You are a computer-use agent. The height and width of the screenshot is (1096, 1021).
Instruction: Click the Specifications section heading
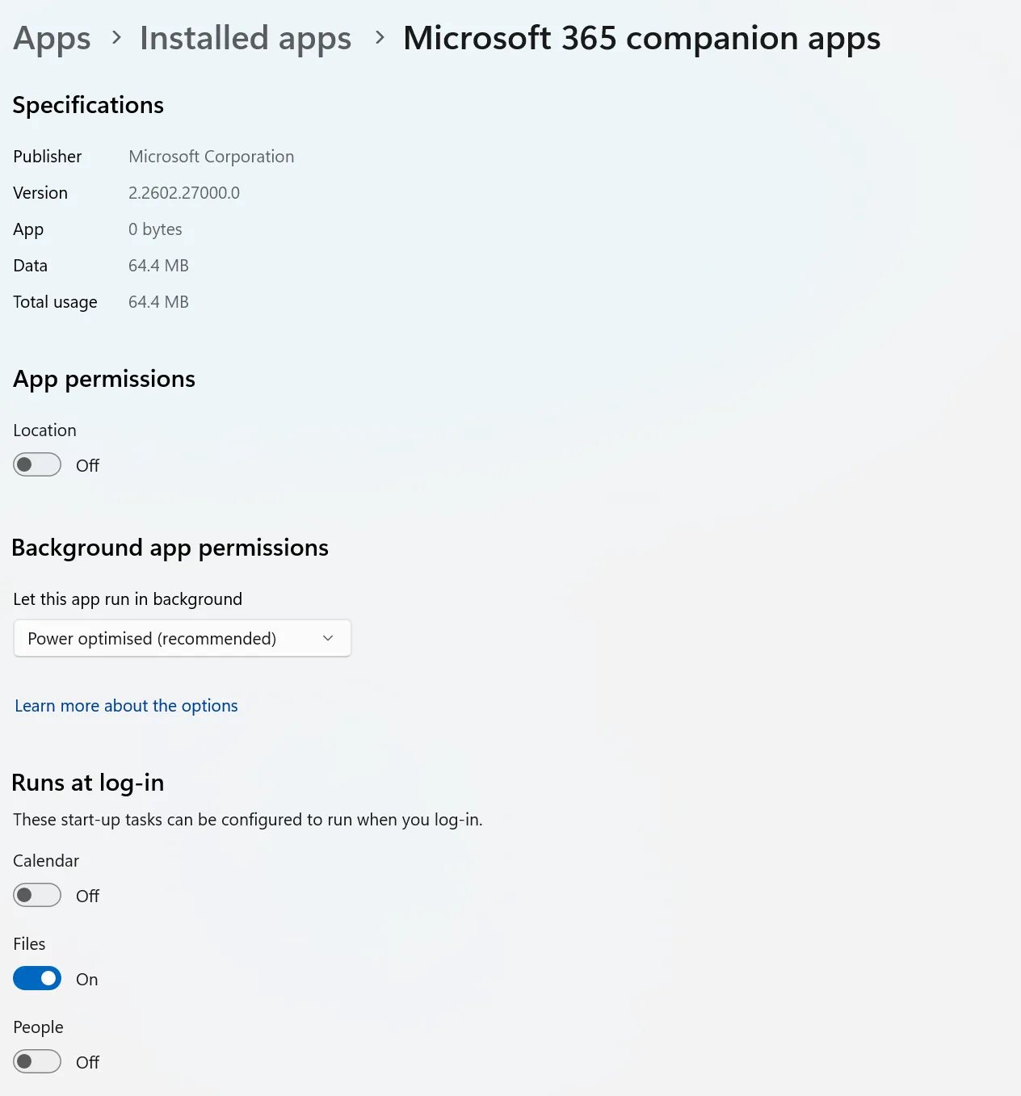pyautogui.click(x=88, y=105)
